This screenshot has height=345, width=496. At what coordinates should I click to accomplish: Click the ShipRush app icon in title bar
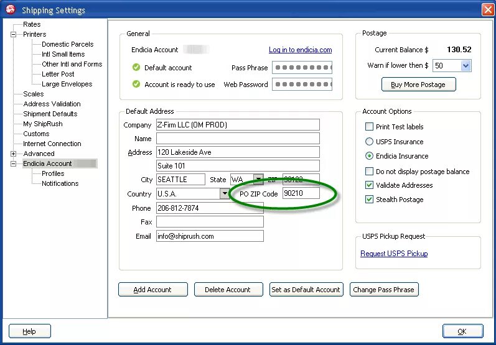click(x=10, y=10)
